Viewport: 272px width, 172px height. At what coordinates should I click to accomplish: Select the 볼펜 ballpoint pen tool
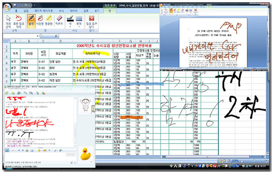click(31, 21)
